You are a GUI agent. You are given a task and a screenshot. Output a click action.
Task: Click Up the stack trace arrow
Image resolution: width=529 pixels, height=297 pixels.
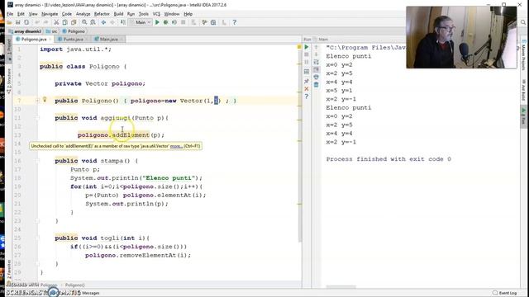(x=316, y=47)
